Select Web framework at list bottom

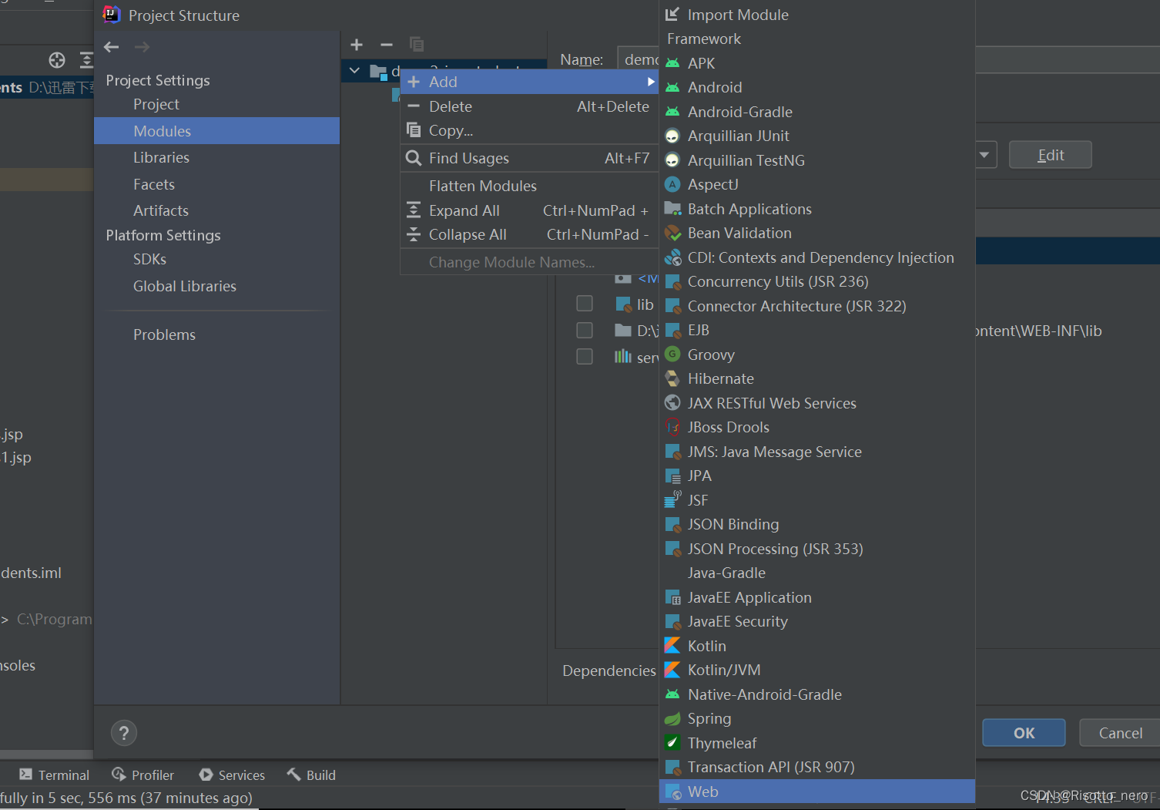(x=817, y=792)
